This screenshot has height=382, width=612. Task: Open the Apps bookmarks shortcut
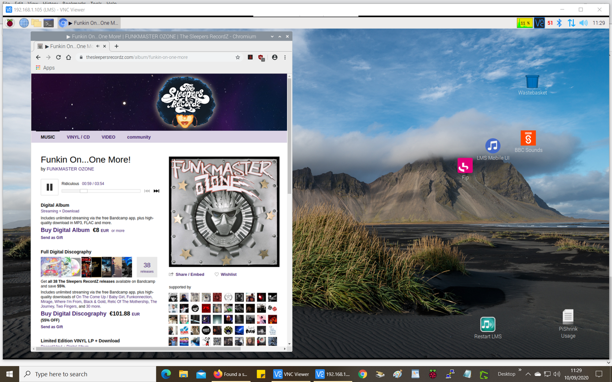[x=45, y=68]
